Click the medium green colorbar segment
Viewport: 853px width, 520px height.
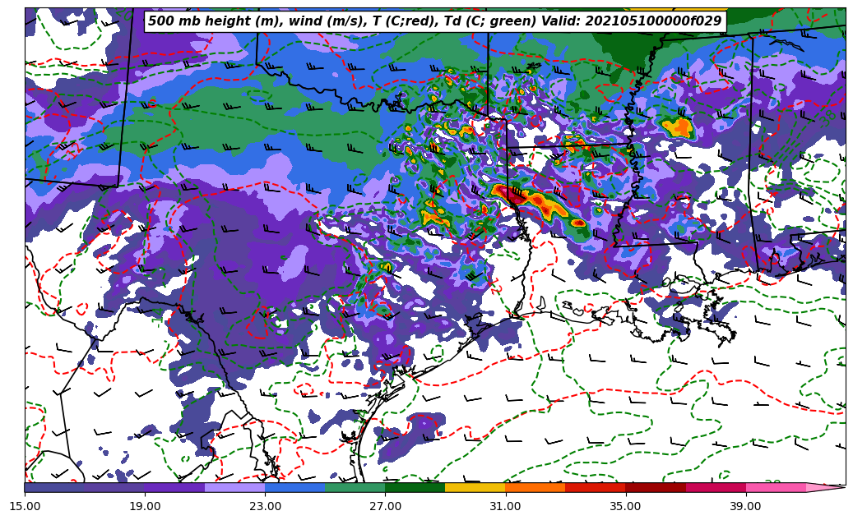(x=355, y=487)
